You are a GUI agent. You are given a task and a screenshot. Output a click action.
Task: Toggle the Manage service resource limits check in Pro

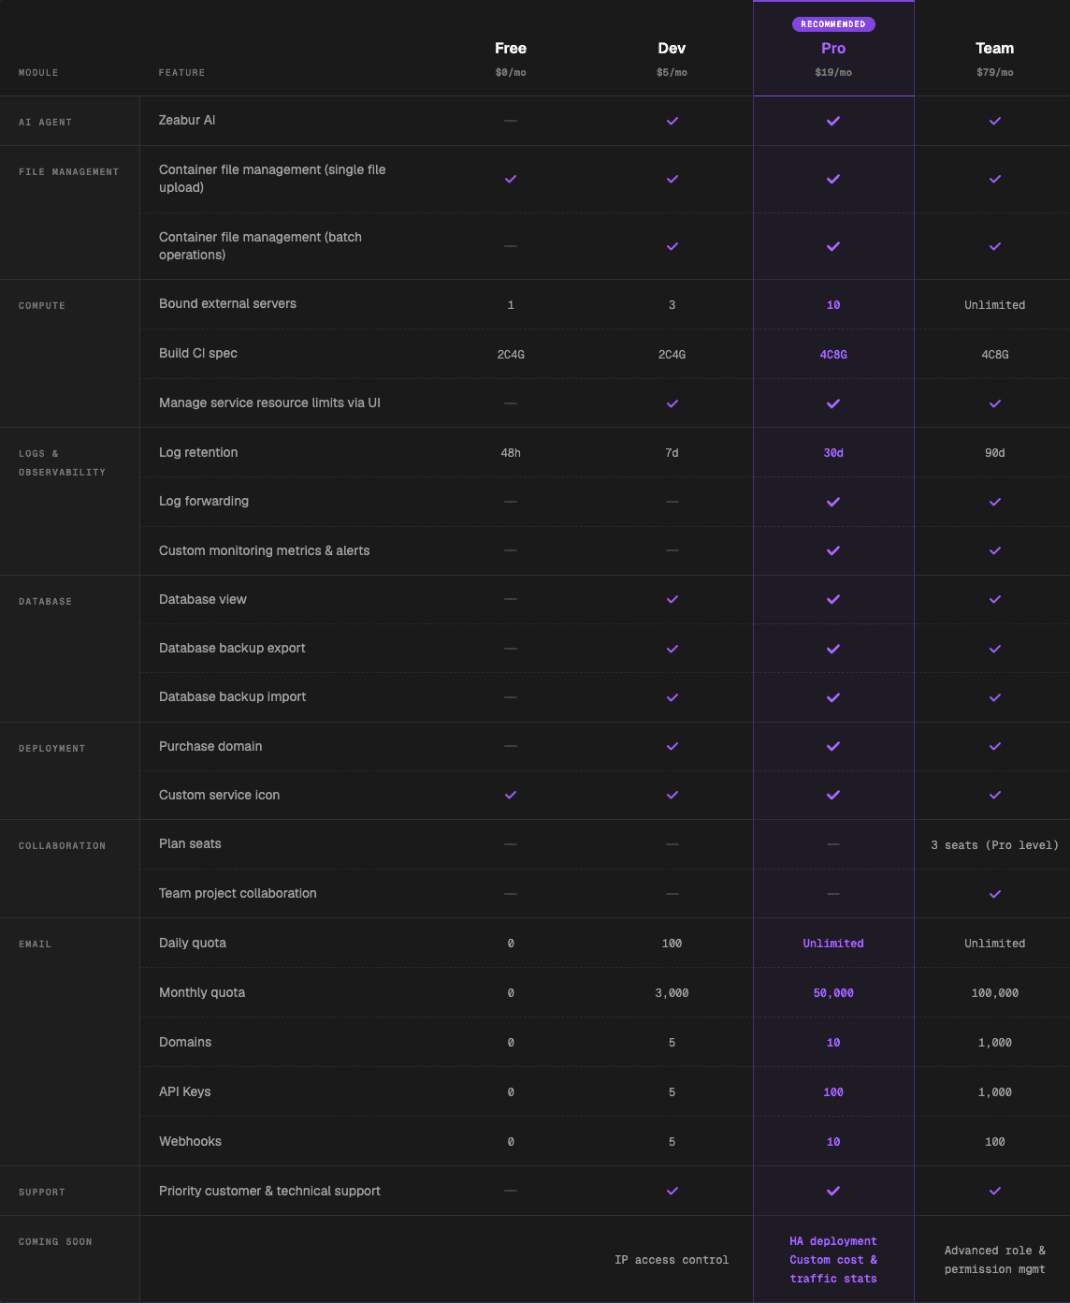(832, 403)
